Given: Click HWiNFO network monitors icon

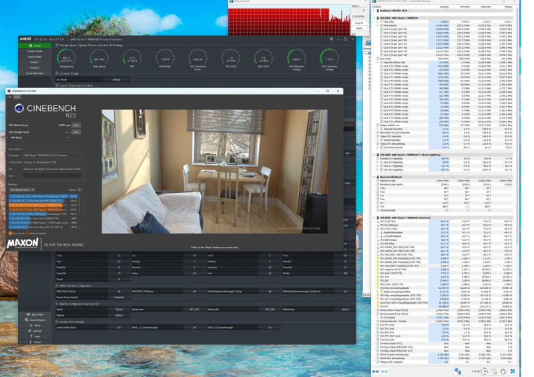Looking at the screenshot, I should pos(458,371).
